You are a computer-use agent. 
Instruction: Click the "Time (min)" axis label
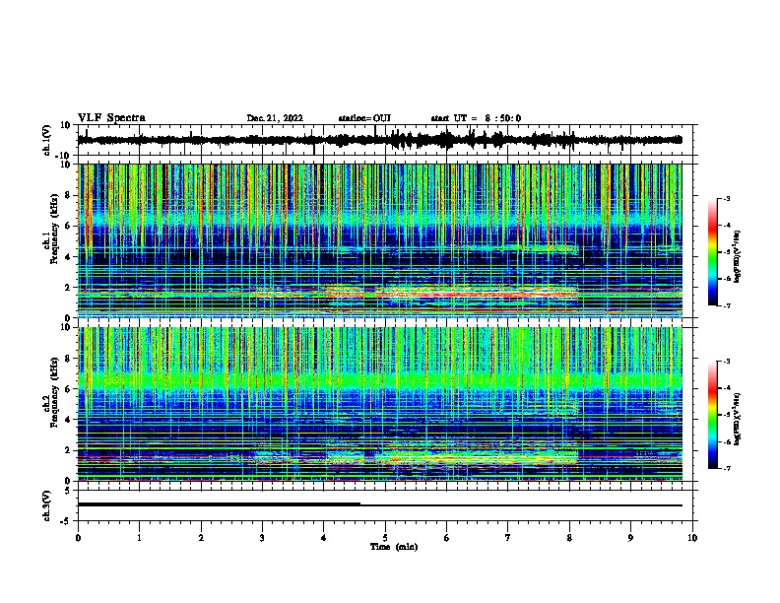coord(394,547)
